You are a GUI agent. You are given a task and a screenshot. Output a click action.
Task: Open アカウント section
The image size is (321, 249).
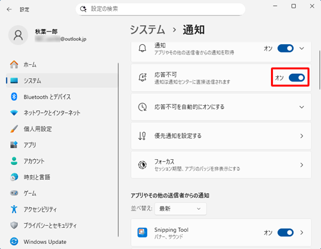[x=62, y=161]
